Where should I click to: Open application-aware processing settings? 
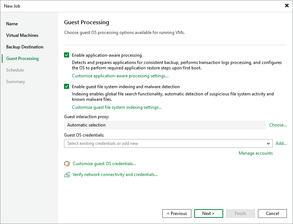pyautogui.click(x=120, y=76)
